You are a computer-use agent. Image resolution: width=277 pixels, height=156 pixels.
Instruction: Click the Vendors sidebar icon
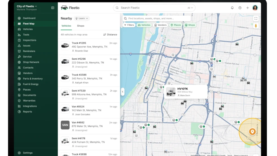[x=19, y=73]
